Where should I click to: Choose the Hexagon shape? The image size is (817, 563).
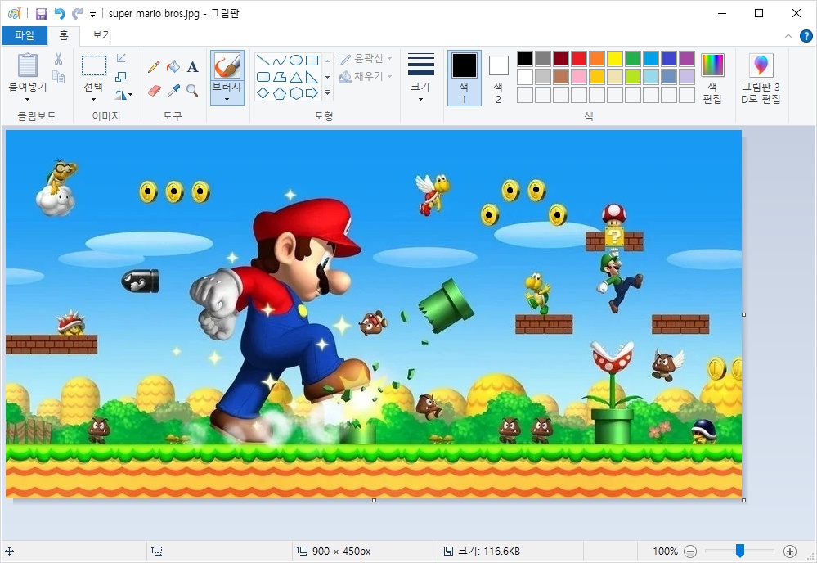296,93
